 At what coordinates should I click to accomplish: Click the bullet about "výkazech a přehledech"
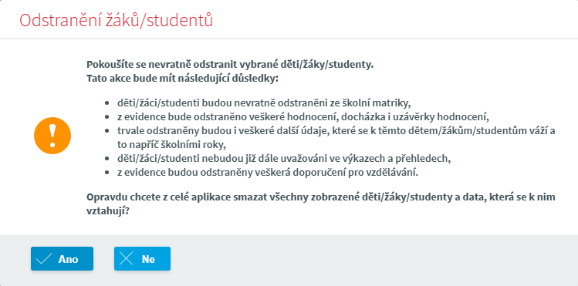coord(284,159)
